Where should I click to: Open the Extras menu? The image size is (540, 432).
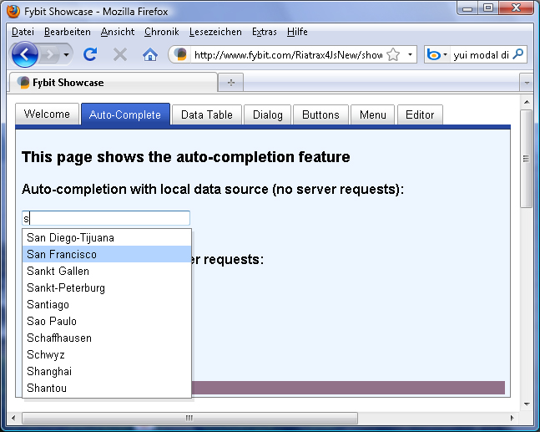click(x=265, y=32)
